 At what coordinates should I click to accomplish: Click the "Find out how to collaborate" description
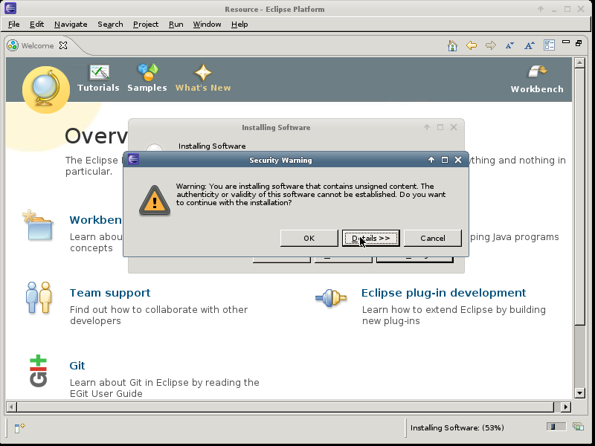(158, 315)
